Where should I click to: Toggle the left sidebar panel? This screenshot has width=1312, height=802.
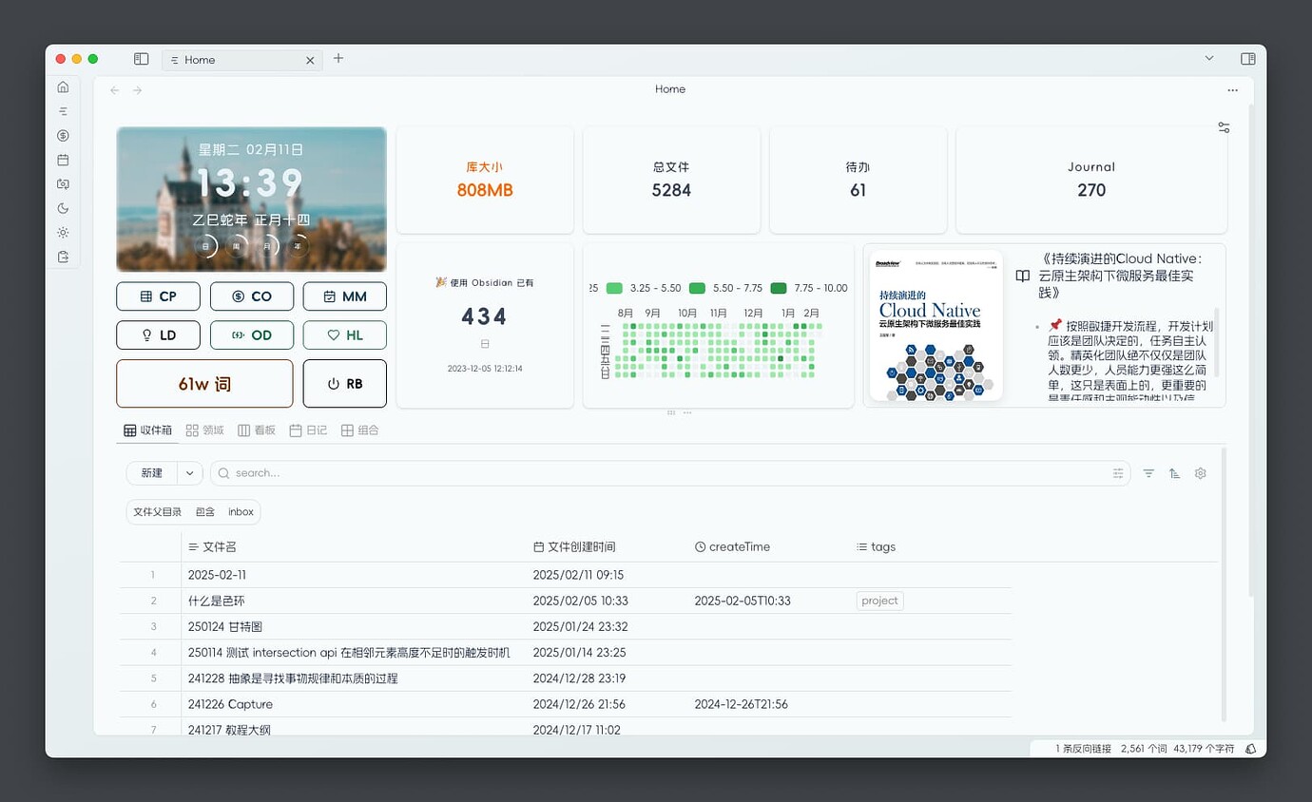[142, 59]
